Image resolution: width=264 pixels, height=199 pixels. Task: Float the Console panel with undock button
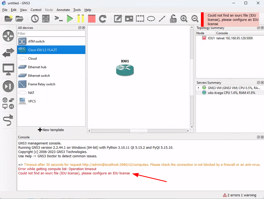(x=258, y=137)
